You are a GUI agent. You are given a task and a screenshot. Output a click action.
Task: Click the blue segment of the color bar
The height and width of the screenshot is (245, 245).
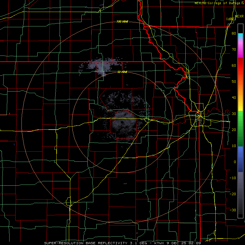[240, 159]
